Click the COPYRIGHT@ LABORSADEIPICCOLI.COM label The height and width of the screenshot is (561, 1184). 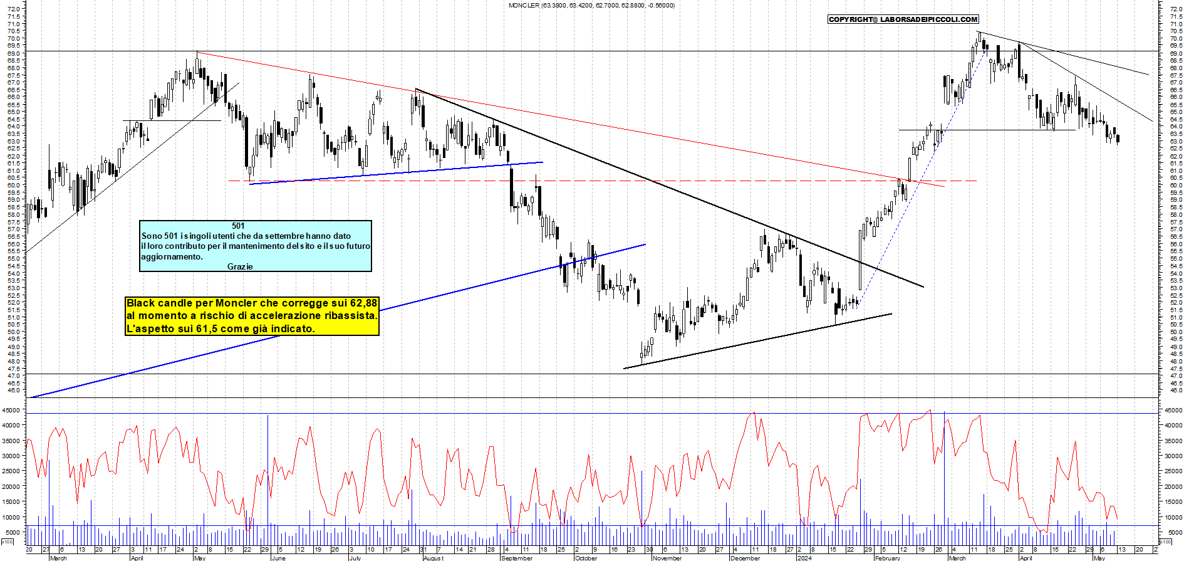click(903, 19)
